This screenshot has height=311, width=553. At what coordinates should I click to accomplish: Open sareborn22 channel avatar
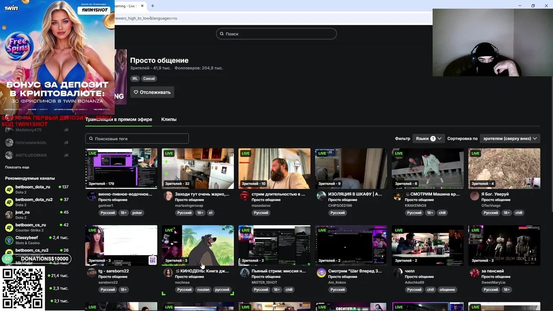[92, 273]
